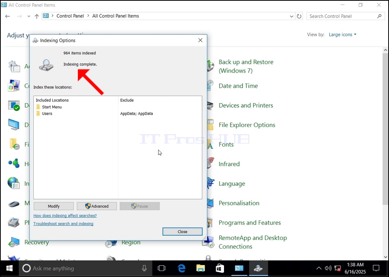389x277 pixels.
Task: Select the Start Menu included location
Action: click(x=51, y=107)
